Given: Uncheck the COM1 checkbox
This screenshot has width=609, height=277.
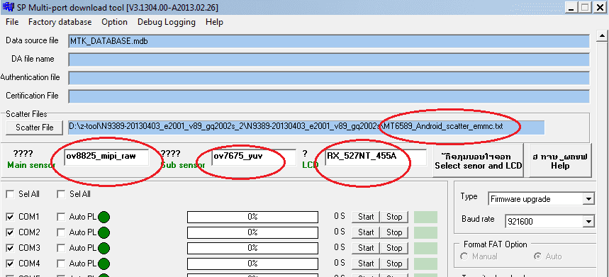Looking at the screenshot, I should pyautogui.click(x=10, y=217).
